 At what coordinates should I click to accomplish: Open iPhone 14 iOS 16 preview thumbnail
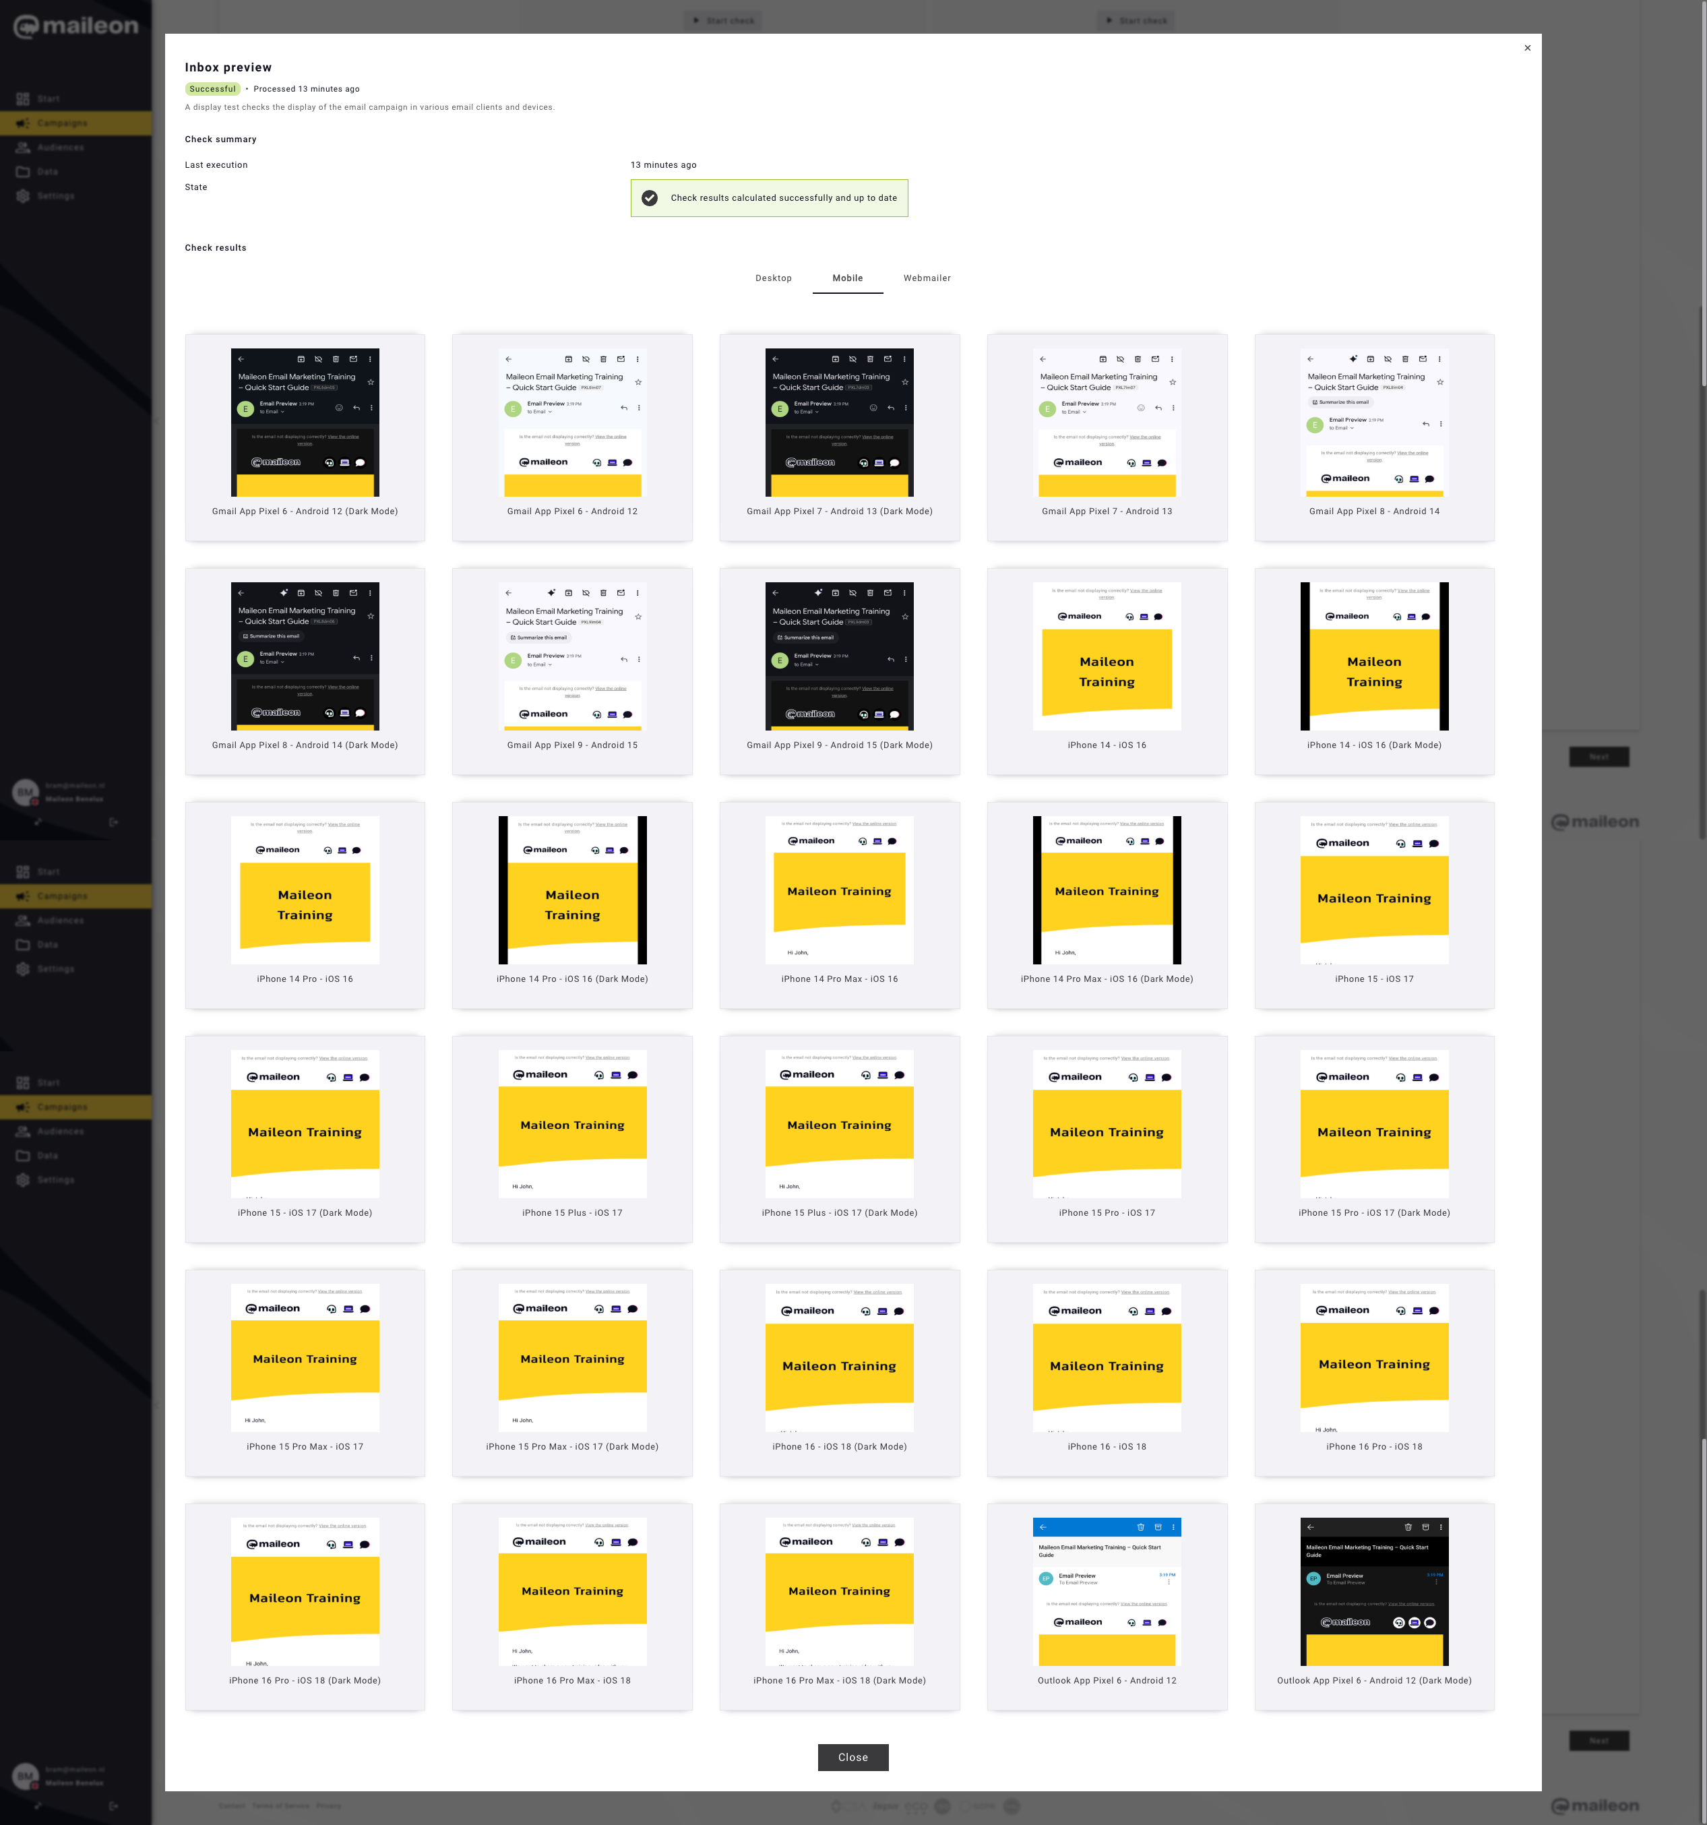pyautogui.click(x=1107, y=656)
